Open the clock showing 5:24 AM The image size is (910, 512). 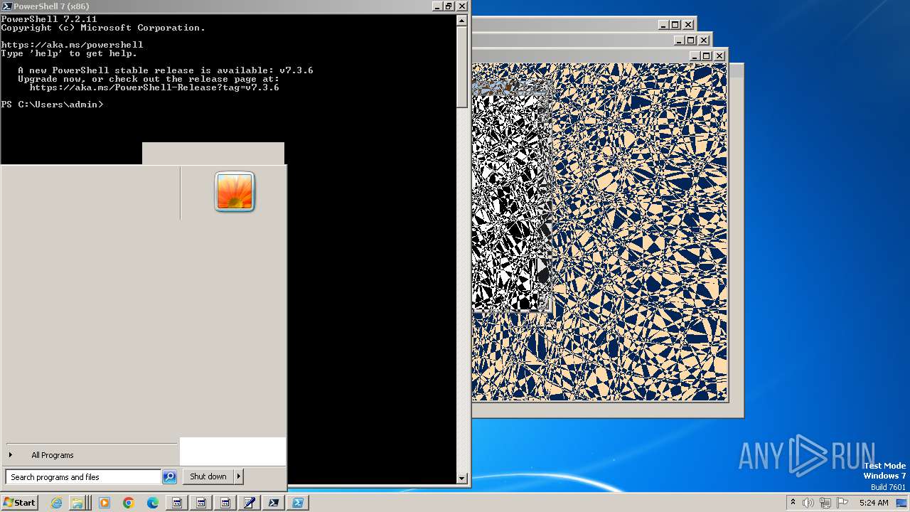click(874, 503)
